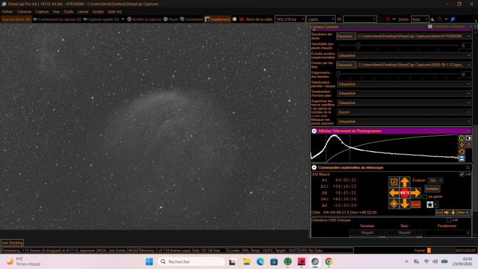Click the red reticle overlay icon in toolbar
The width and height of the screenshot is (478, 269).
(387, 19)
